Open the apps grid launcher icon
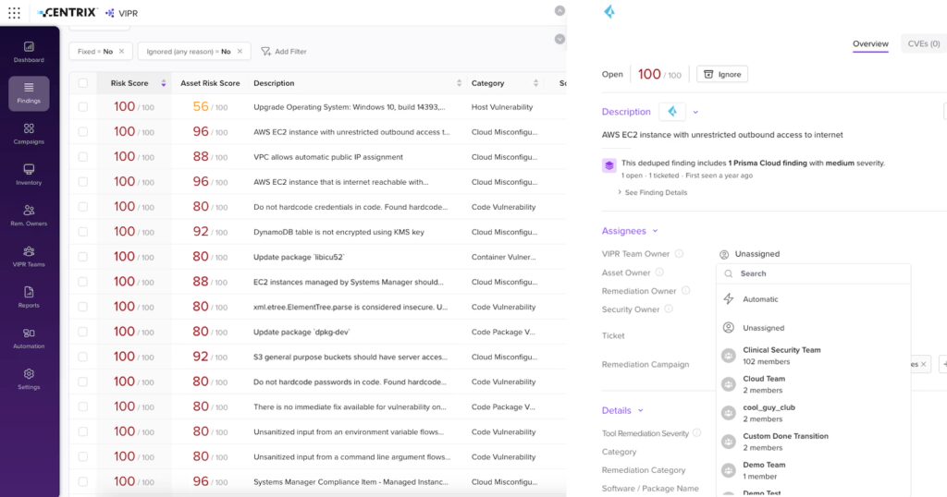Image resolution: width=947 pixels, height=497 pixels. (14, 13)
